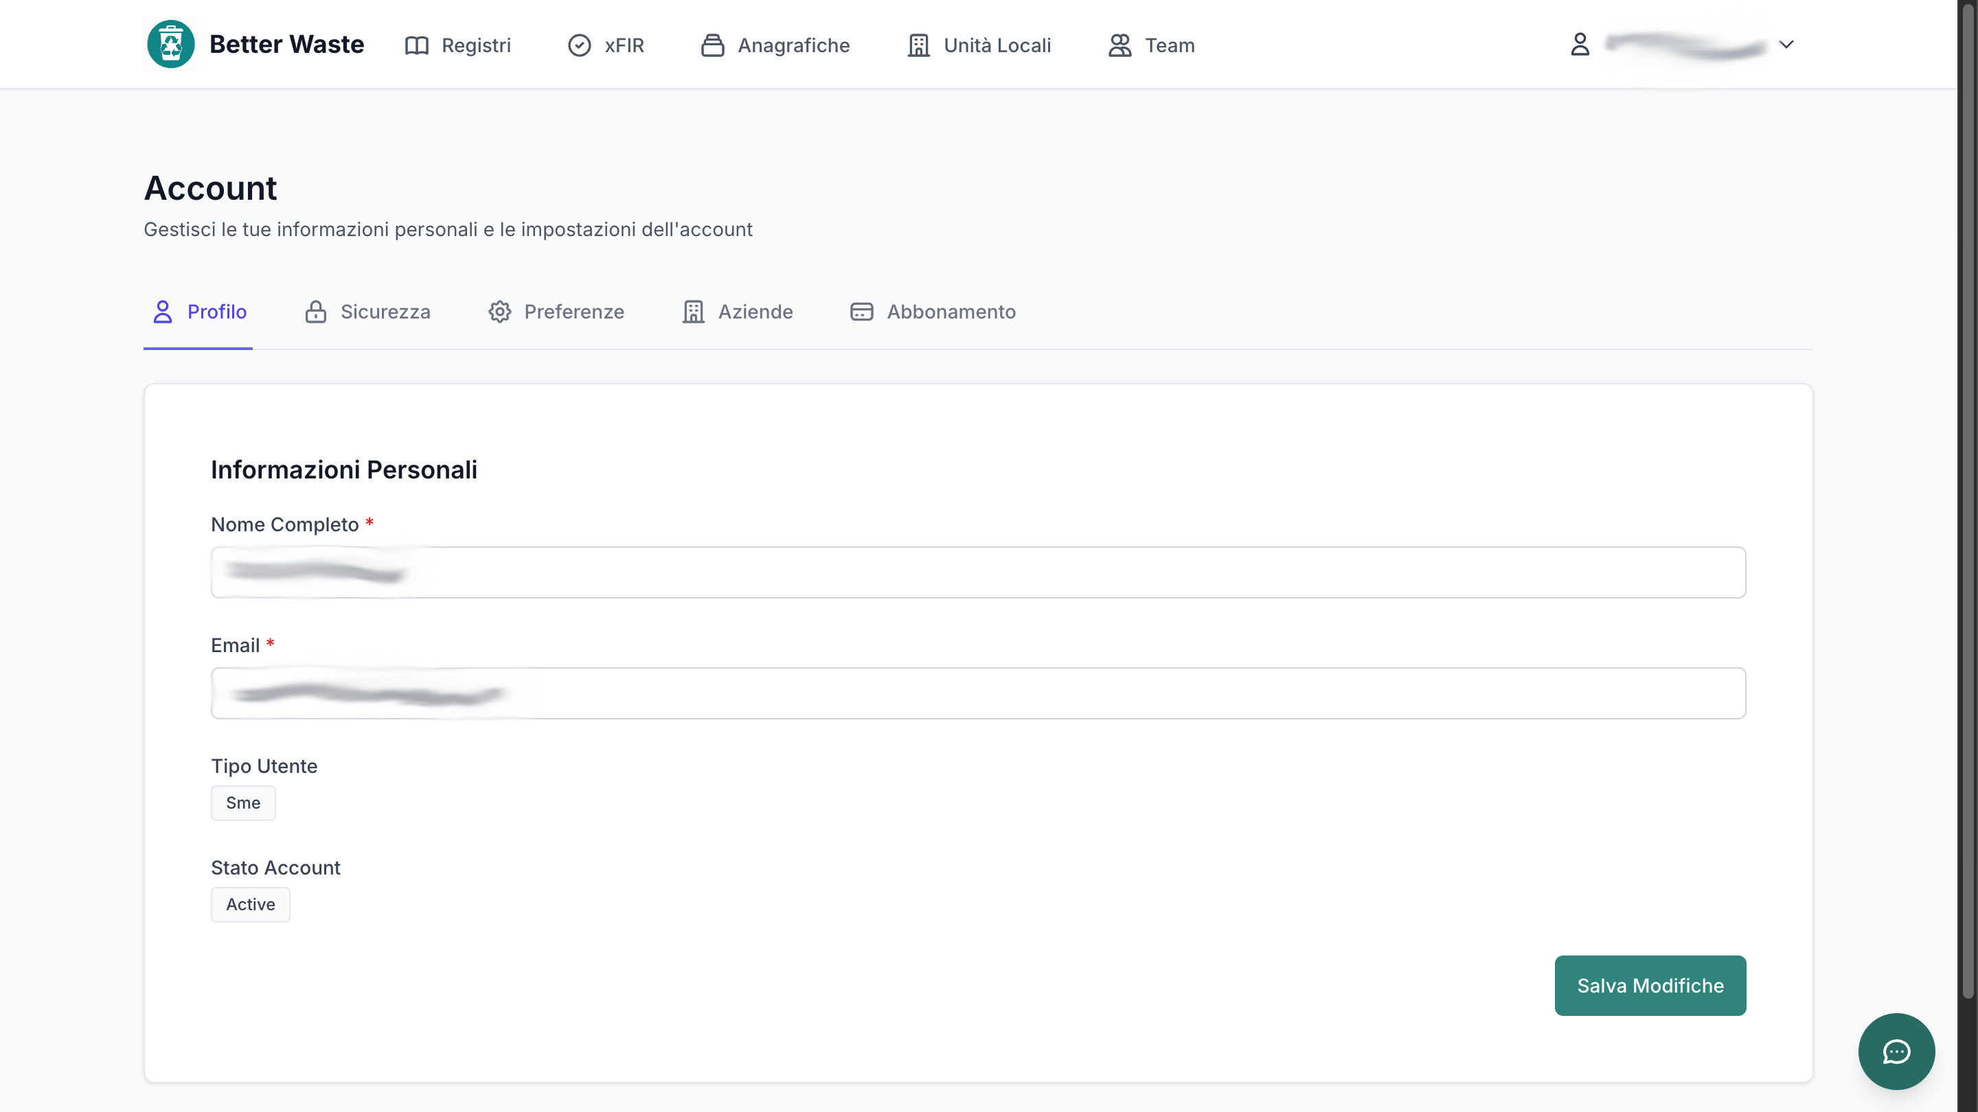Viewport: 1978px width, 1112px height.
Task: Click the Registri book icon
Action: [x=417, y=45]
